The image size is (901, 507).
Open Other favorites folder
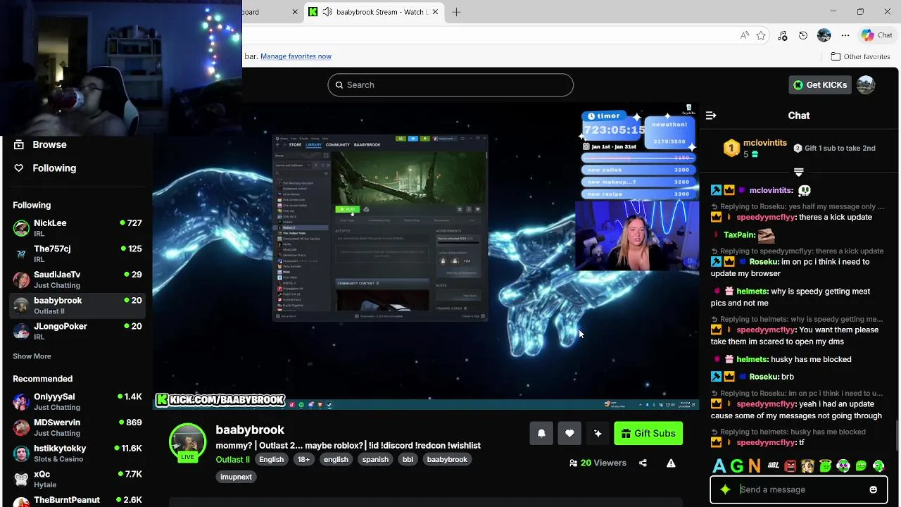860,56
